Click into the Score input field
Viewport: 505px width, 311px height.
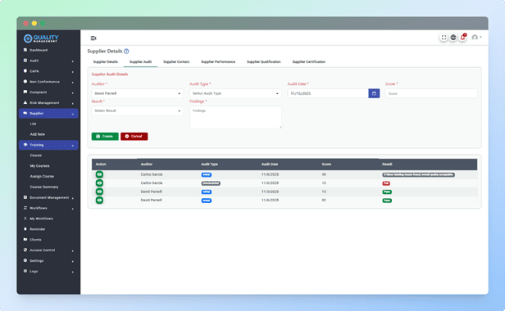coord(431,93)
